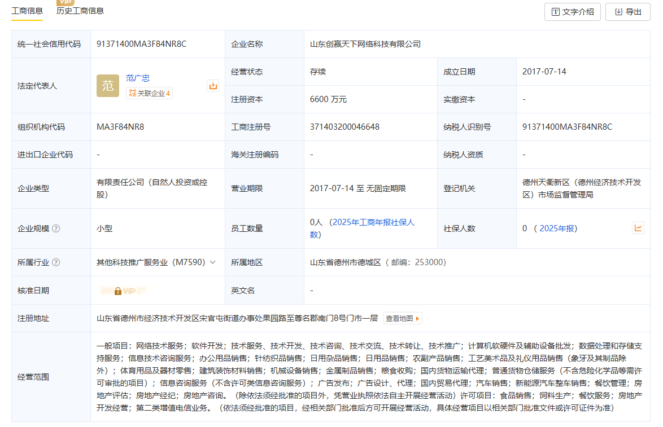
Task: Select registration number 371403200046648
Action: pyautogui.click(x=344, y=127)
